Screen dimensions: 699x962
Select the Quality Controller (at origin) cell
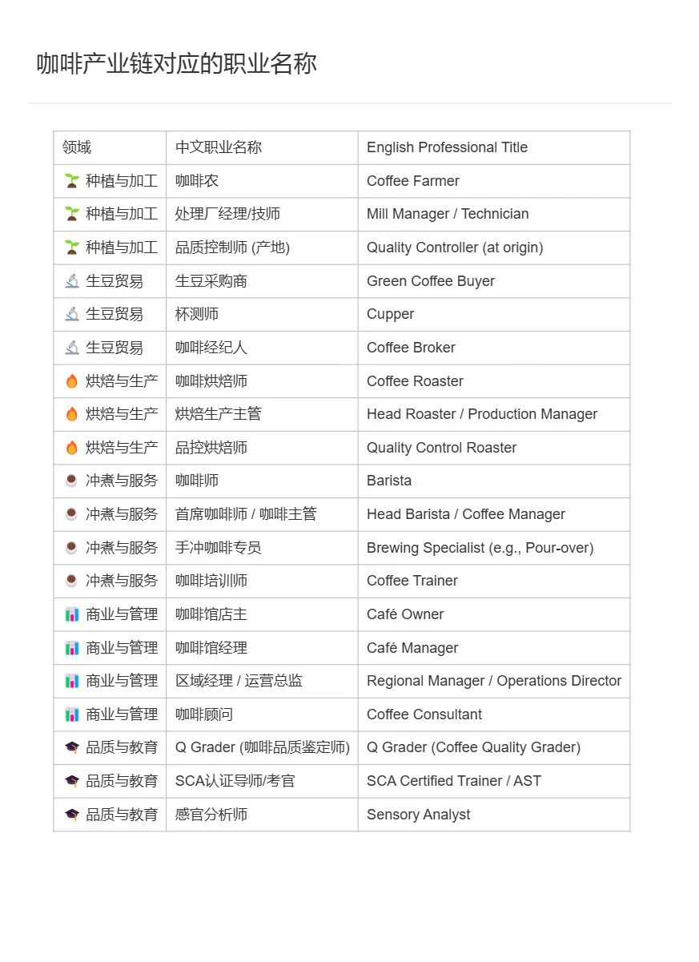click(x=494, y=248)
